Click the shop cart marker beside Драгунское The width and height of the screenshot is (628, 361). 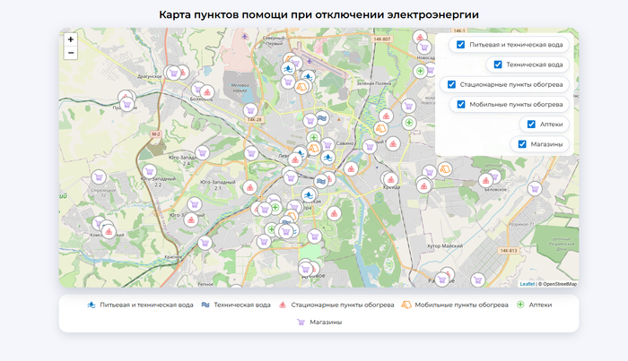point(173,73)
